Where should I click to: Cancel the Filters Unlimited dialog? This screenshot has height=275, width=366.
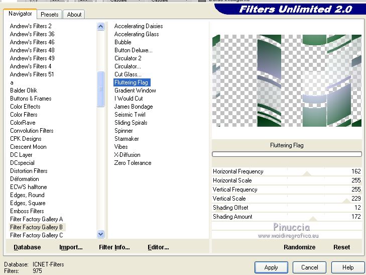tap(309, 267)
